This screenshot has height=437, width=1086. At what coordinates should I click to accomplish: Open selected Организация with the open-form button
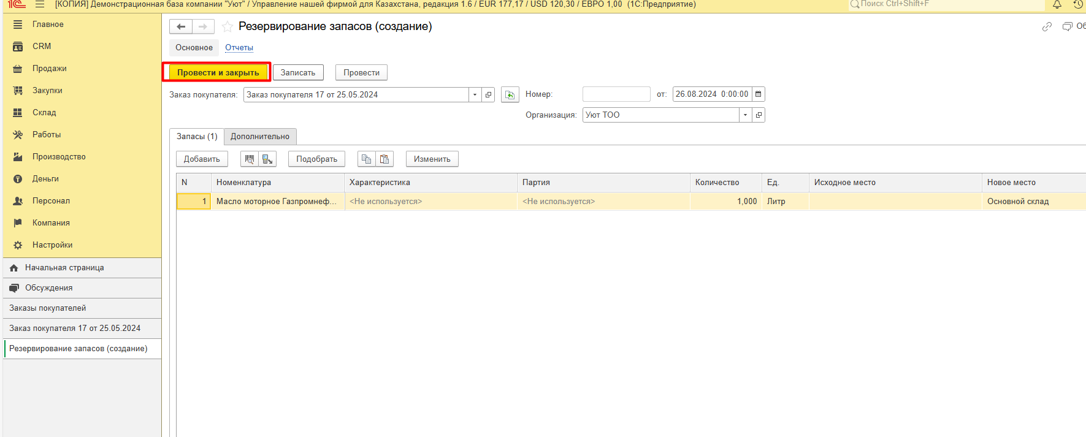pos(759,115)
